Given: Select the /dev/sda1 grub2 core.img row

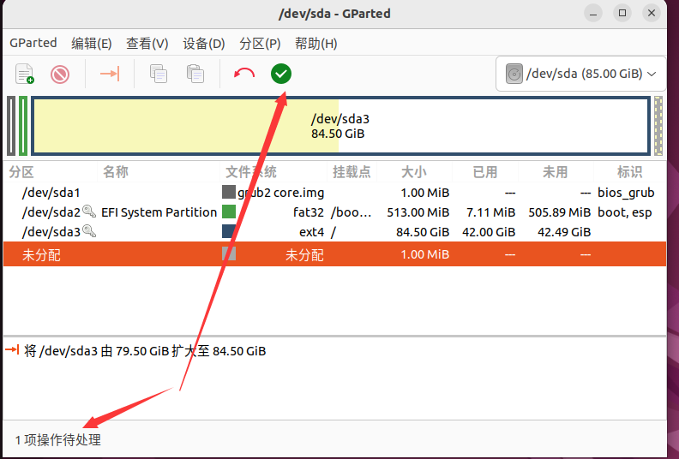Looking at the screenshot, I should click(334, 192).
